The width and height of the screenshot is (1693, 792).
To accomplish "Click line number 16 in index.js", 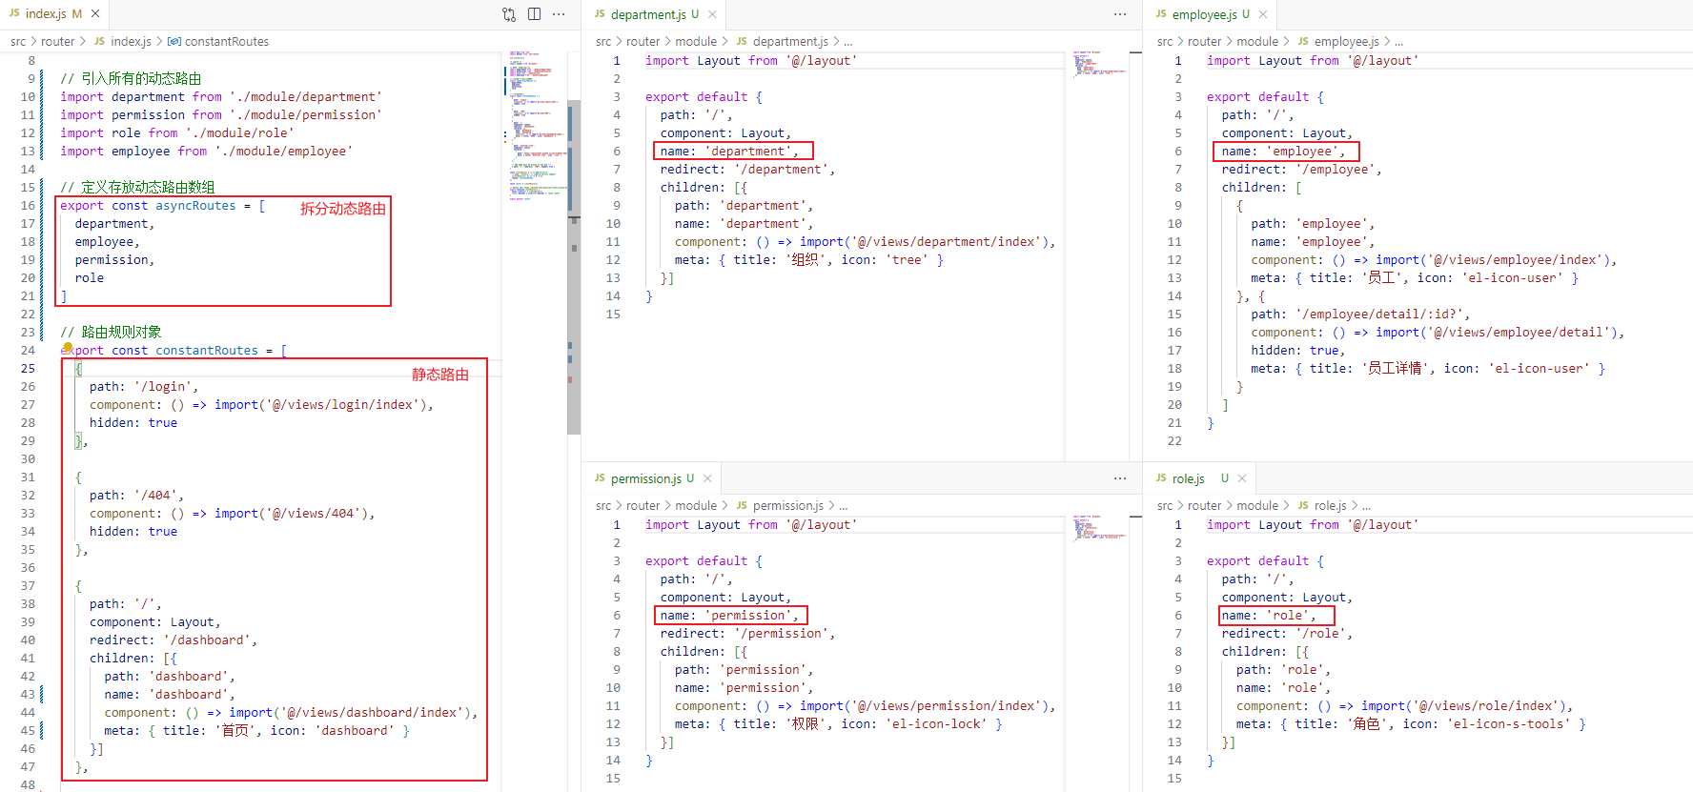I will [28, 205].
